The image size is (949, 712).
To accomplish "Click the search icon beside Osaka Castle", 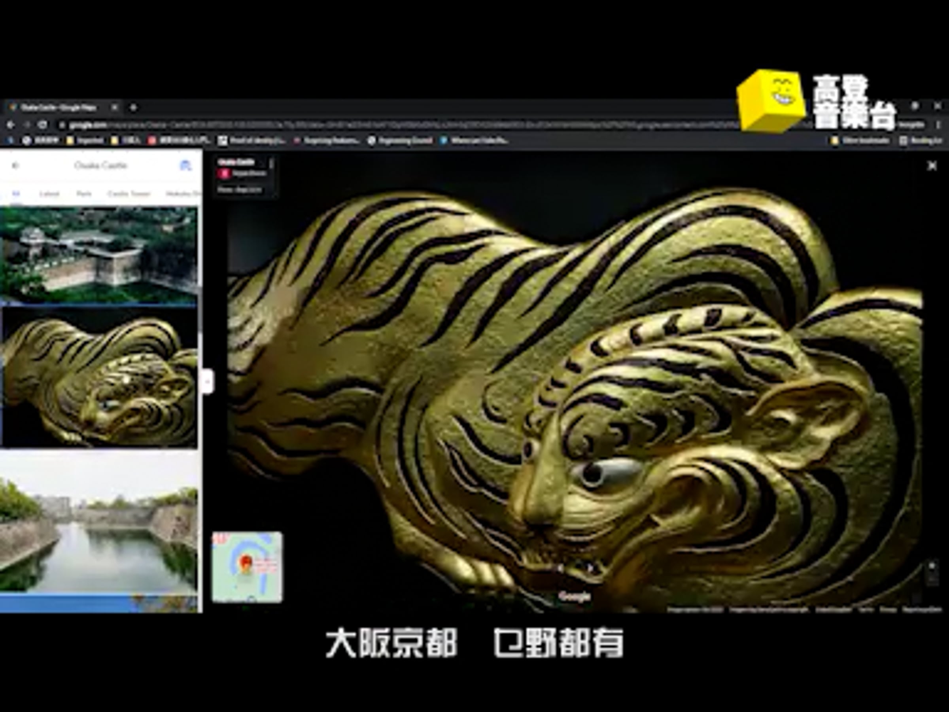I will 185,165.
